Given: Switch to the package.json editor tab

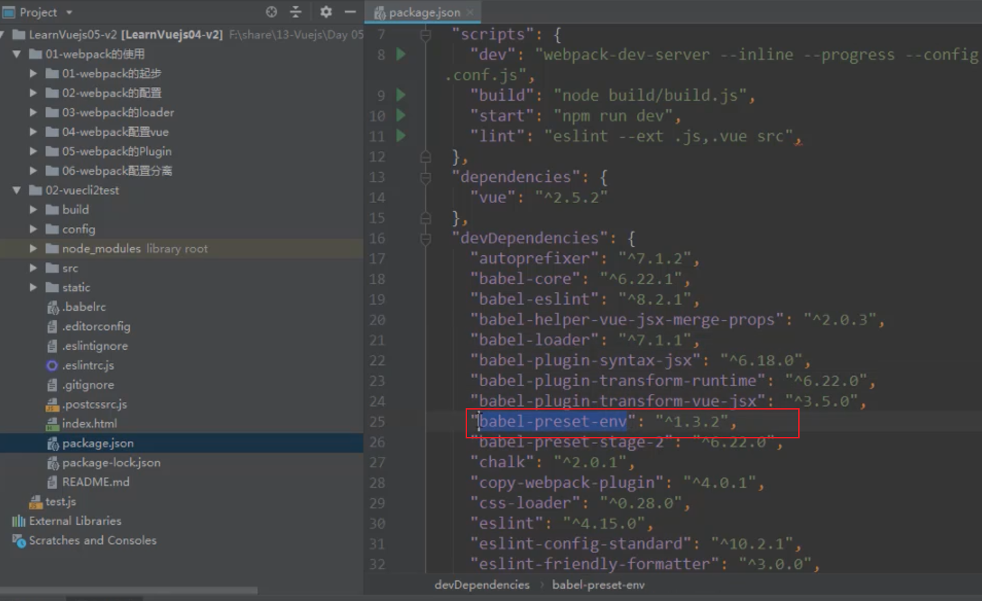Looking at the screenshot, I should (x=424, y=12).
